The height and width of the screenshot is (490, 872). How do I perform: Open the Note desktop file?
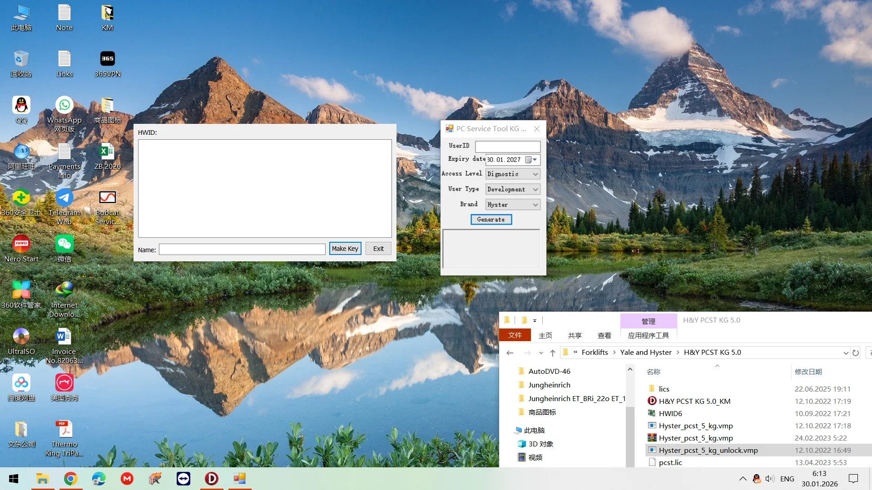tap(64, 18)
